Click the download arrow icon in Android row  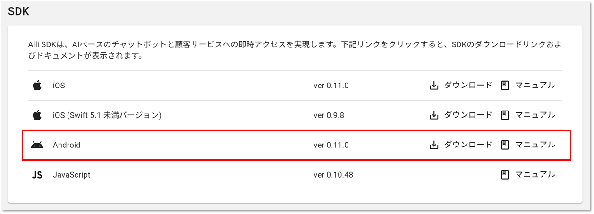coord(434,145)
